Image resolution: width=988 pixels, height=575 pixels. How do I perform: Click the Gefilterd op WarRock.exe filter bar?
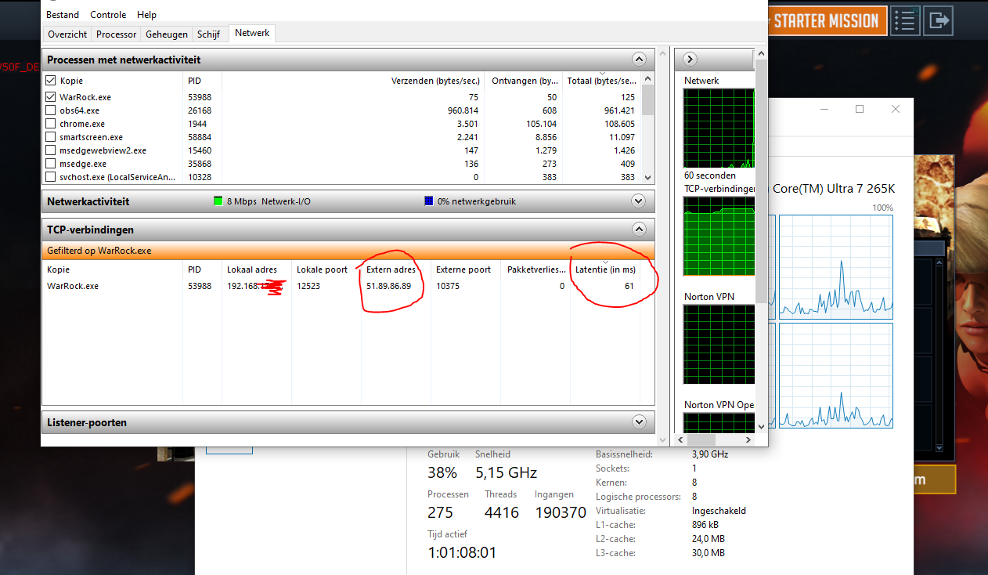coord(348,251)
